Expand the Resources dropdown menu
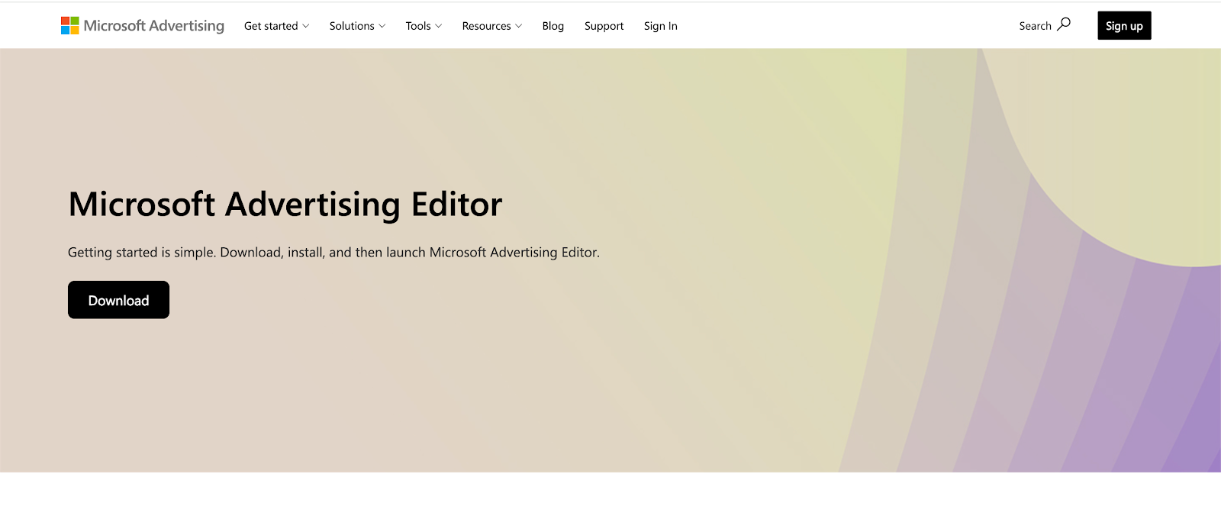The height and width of the screenshot is (519, 1221). click(492, 26)
